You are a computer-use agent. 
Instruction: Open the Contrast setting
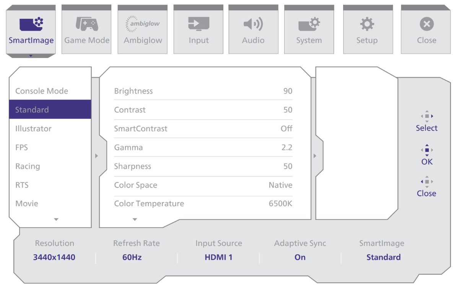pos(203,110)
